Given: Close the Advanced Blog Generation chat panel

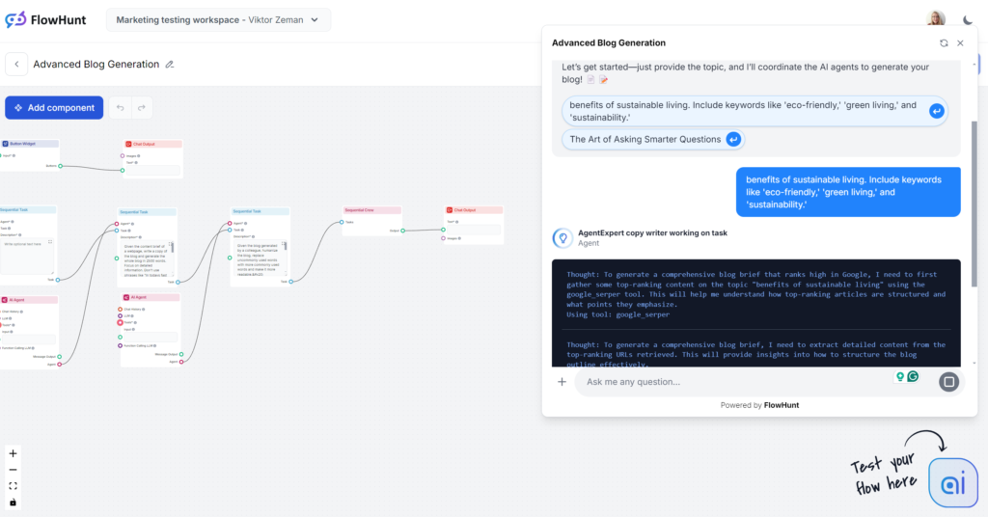Looking at the screenshot, I should [x=960, y=43].
